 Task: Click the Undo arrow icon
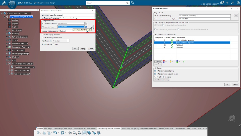[55, 133]
